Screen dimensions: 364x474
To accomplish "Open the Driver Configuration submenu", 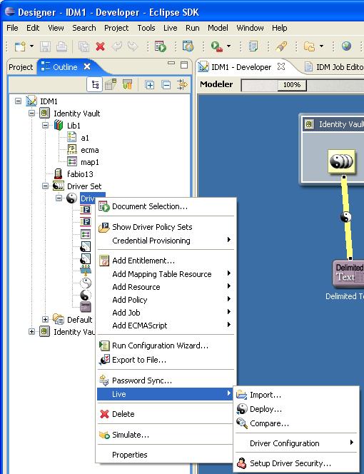I will pos(296,443).
